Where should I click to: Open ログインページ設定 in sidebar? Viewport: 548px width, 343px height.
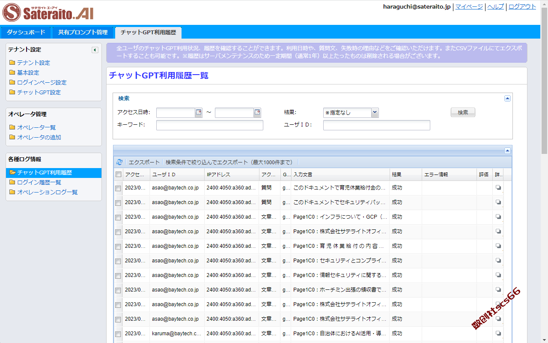[42, 82]
